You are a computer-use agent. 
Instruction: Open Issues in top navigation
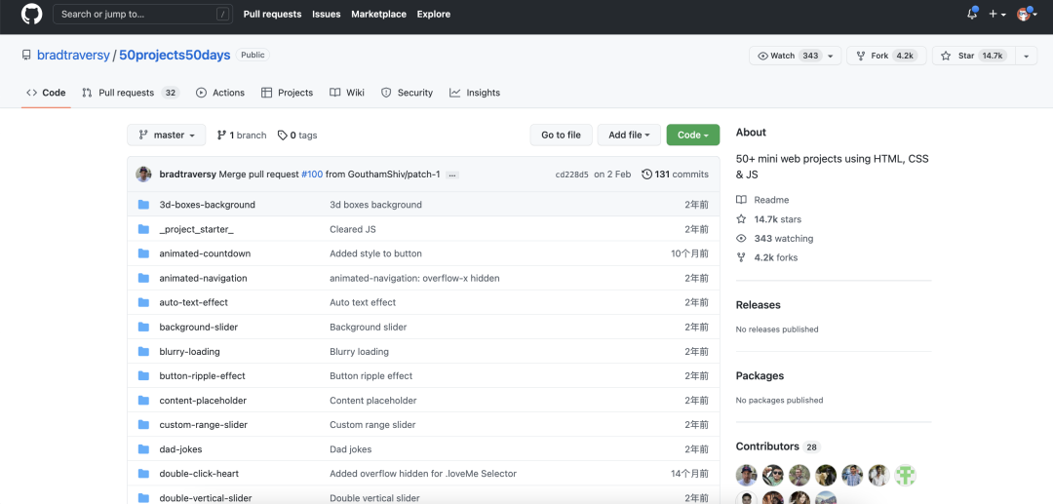pyautogui.click(x=327, y=14)
